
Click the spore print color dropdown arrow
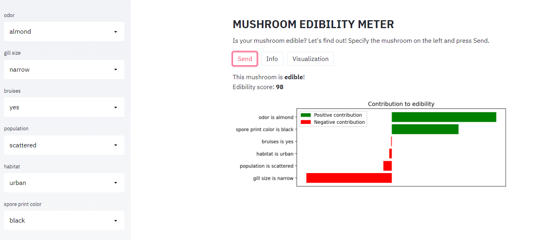[x=116, y=221]
